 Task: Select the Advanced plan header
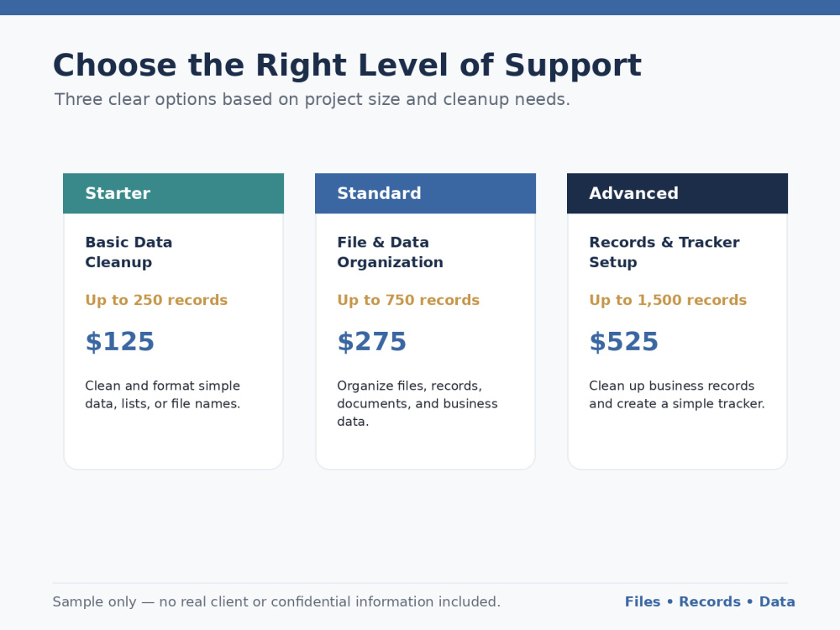[677, 193]
